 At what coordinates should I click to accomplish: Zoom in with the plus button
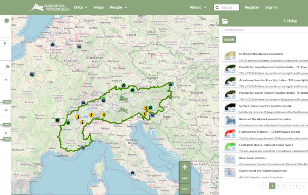point(185,167)
